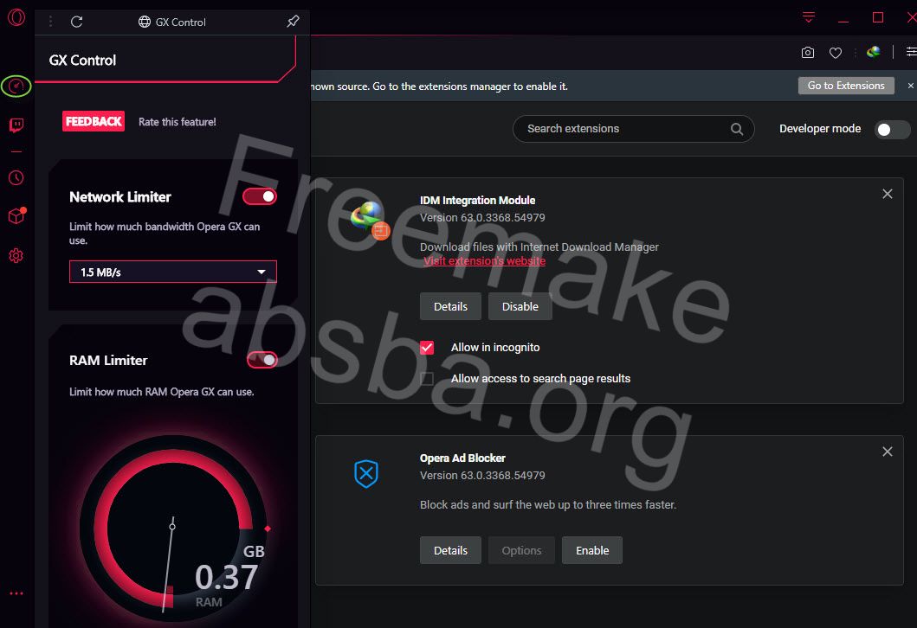The height and width of the screenshot is (628, 917).
Task: Click 'Opera Ad Blocker' title
Action: (x=462, y=458)
